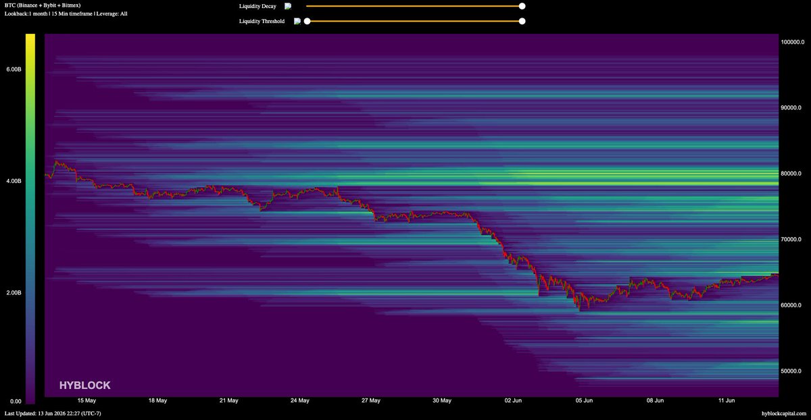
Task: Click the '24 May' date axis label
Action: click(x=299, y=400)
